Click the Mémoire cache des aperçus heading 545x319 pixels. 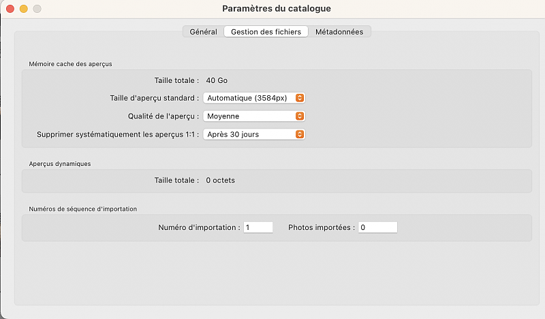(70, 64)
